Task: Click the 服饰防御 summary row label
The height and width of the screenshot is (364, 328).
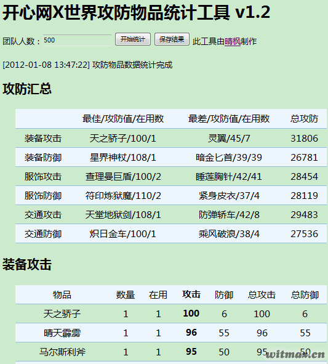Action: click(43, 196)
